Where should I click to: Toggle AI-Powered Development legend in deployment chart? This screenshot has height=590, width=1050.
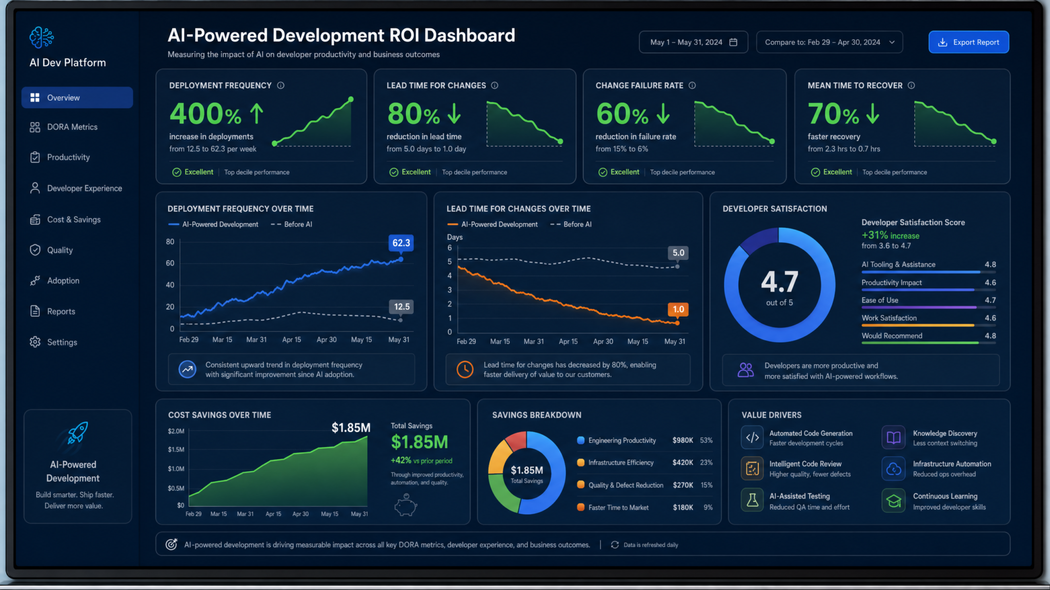pyautogui.click(x=213, y=224)
